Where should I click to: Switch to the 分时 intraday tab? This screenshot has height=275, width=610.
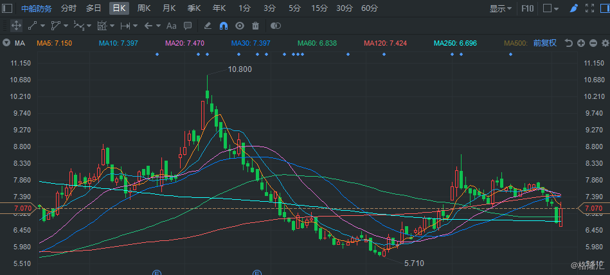[x=68, y=8]
